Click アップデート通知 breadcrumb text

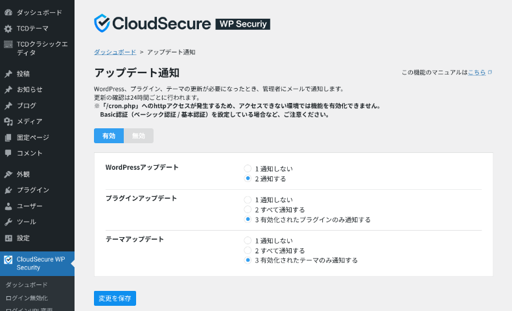171,52
